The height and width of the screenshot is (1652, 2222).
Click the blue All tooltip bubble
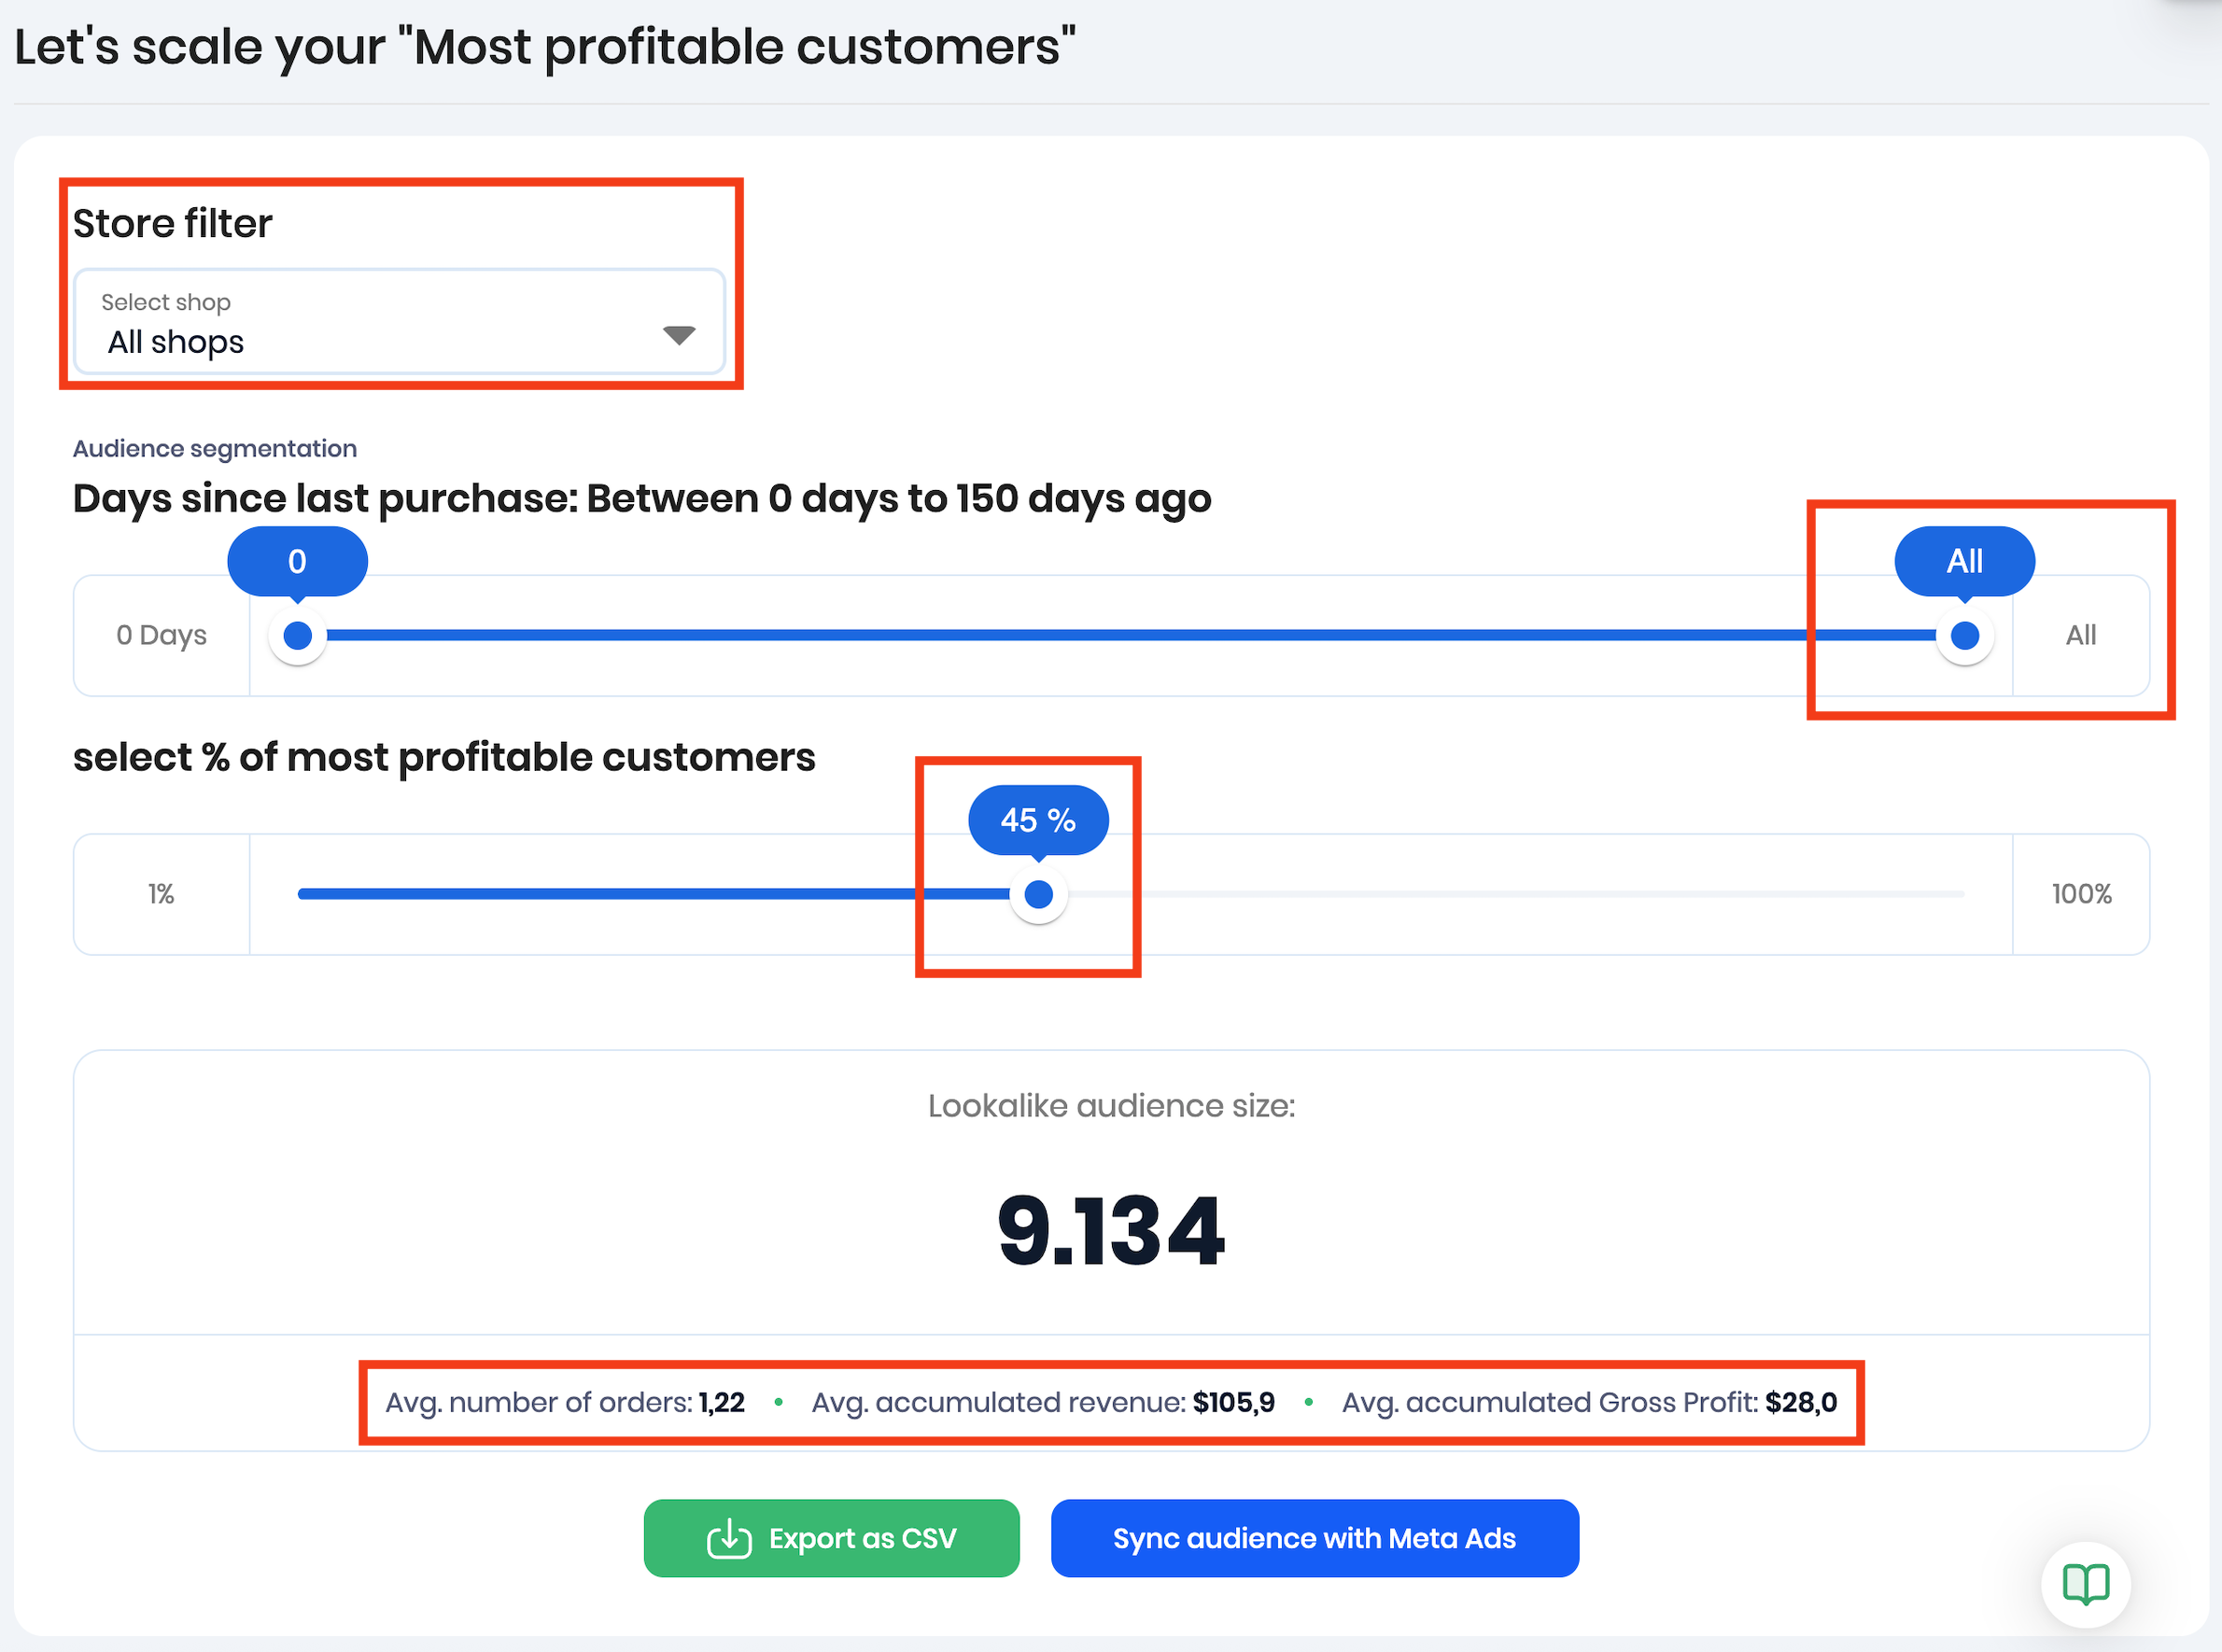point(1964,561)
